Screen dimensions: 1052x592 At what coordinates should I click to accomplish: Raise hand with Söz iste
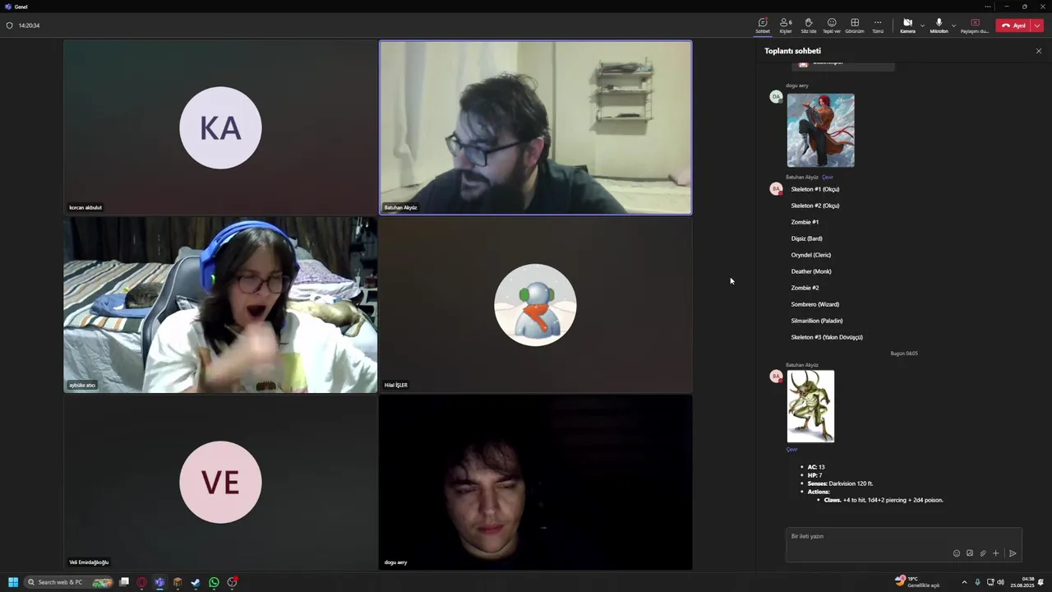click(x=809, y=25)
